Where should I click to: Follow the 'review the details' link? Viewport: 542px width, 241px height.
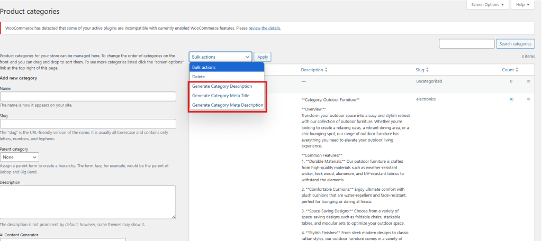click(264, 28)
